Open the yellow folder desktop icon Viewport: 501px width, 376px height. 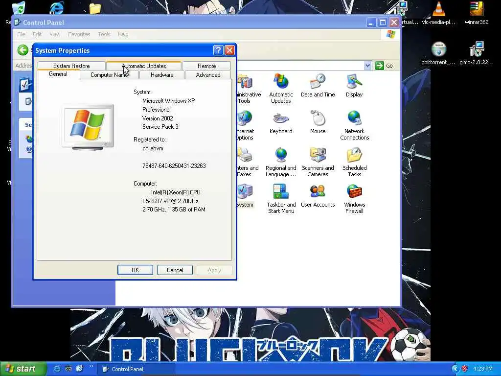[95, 8]
